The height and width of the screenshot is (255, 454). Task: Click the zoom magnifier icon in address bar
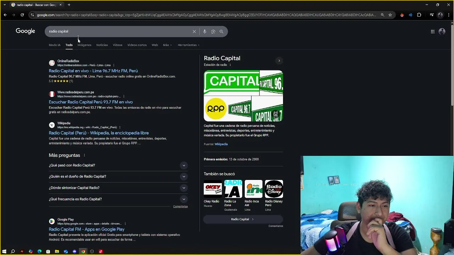click(x=382, y=15)
